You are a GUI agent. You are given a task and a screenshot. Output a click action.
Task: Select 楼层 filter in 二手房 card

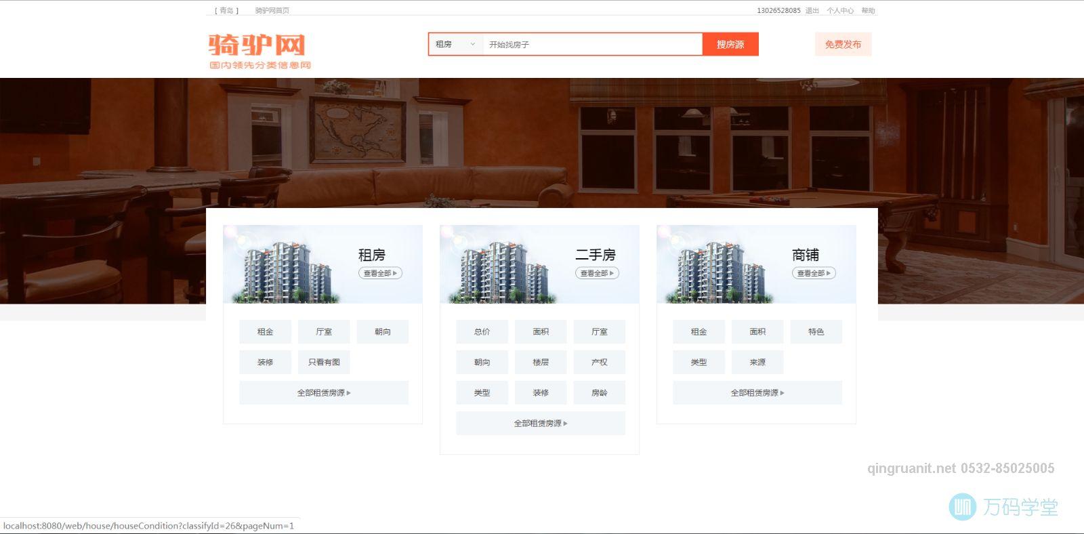(x=541, y=362)
